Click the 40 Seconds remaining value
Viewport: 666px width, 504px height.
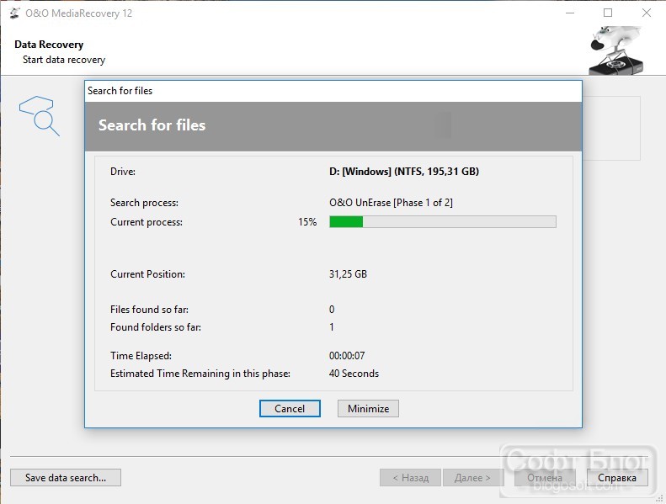(354, 374)
